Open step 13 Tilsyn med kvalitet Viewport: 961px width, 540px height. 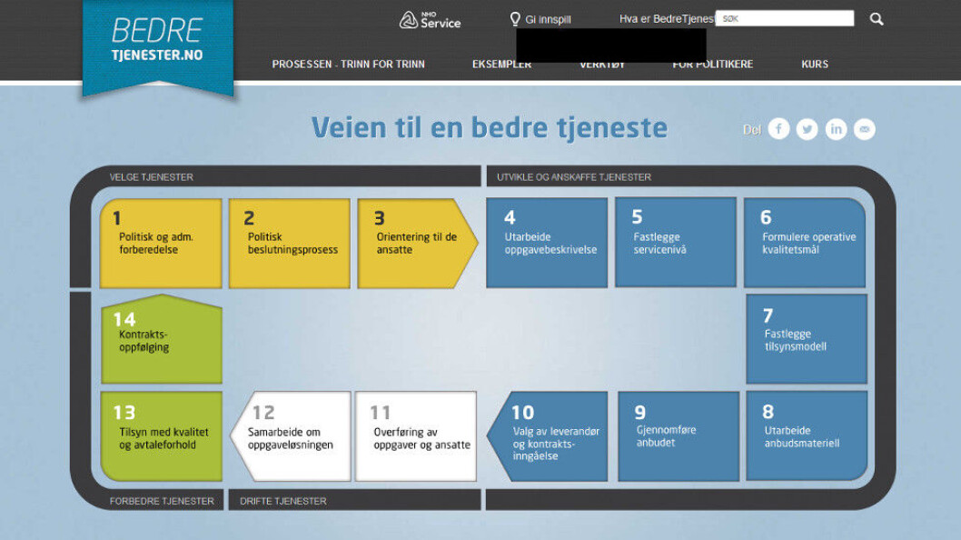pos(161,436)
